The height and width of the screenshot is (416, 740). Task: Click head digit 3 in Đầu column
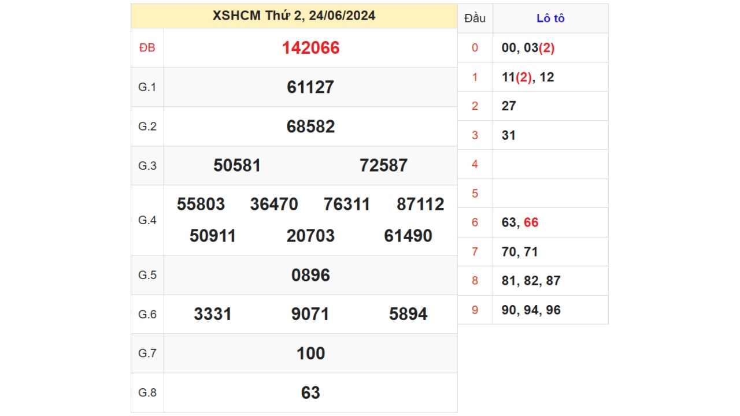tap(475, 136)
